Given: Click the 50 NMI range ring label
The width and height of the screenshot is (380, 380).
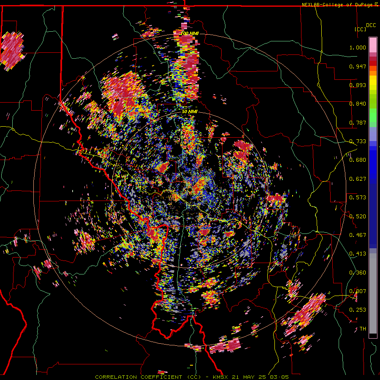Looking at the screenshot, I should 190,111.
